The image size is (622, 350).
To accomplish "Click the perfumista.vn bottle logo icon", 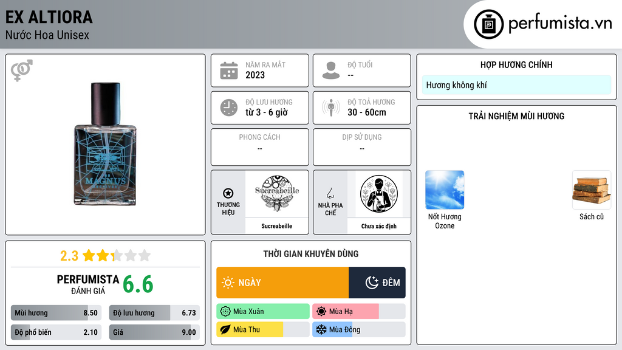I will (x=488, y=24).
